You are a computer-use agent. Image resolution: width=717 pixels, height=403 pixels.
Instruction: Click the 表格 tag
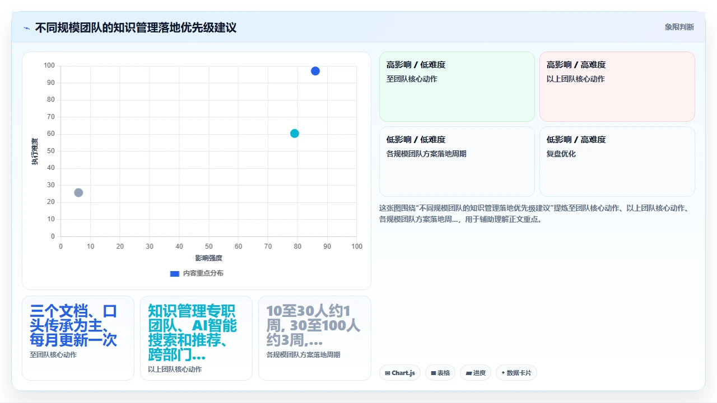440,373
